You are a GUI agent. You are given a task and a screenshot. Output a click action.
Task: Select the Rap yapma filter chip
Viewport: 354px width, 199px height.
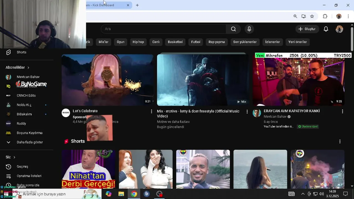click(217, 42)
